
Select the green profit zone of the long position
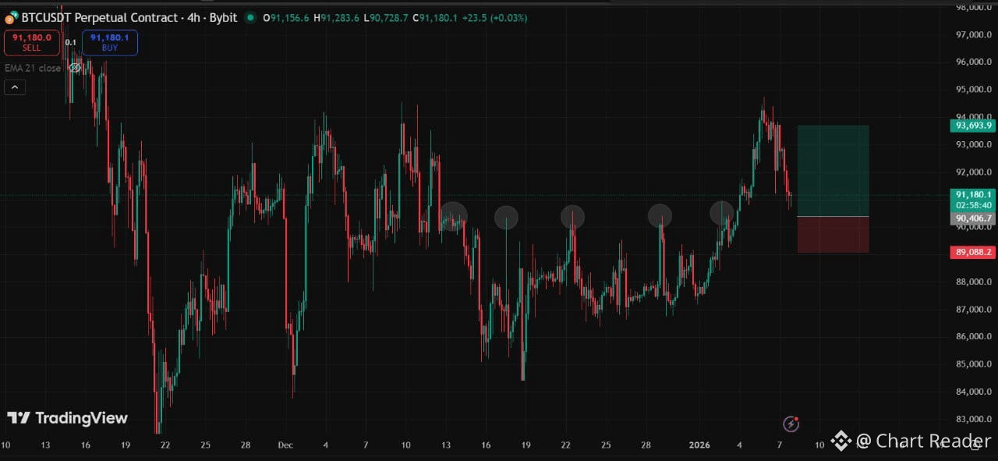point(833,171)
